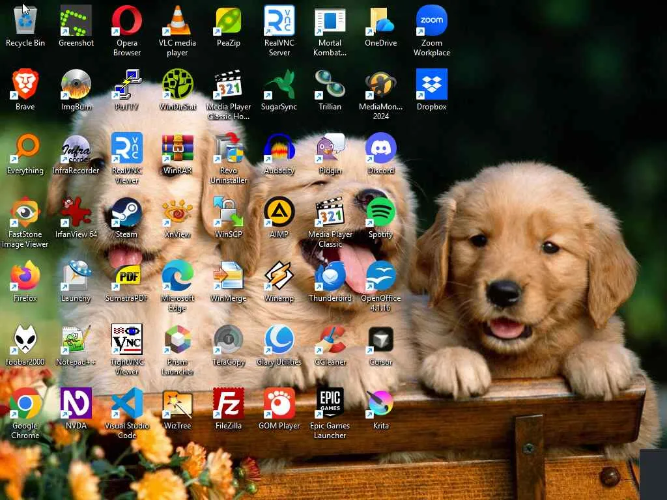Select the RealVNC Viewer icon
Screen dimensions: 667x500
coord(127,148)
